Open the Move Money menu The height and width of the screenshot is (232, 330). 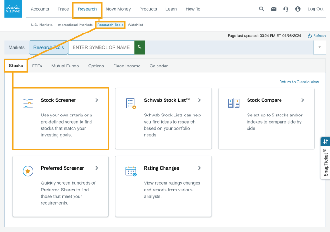click(118, 9)
